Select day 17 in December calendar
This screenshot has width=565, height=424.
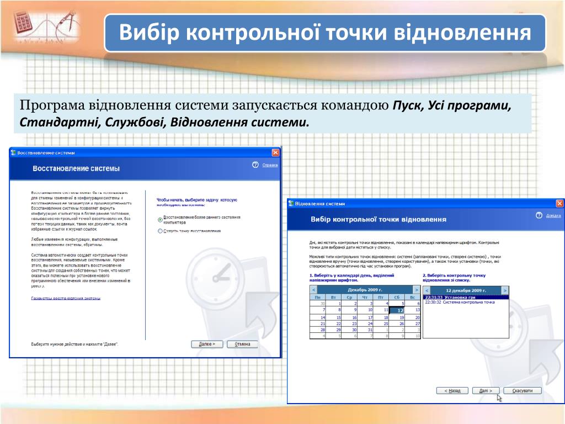tap(365, 317)
